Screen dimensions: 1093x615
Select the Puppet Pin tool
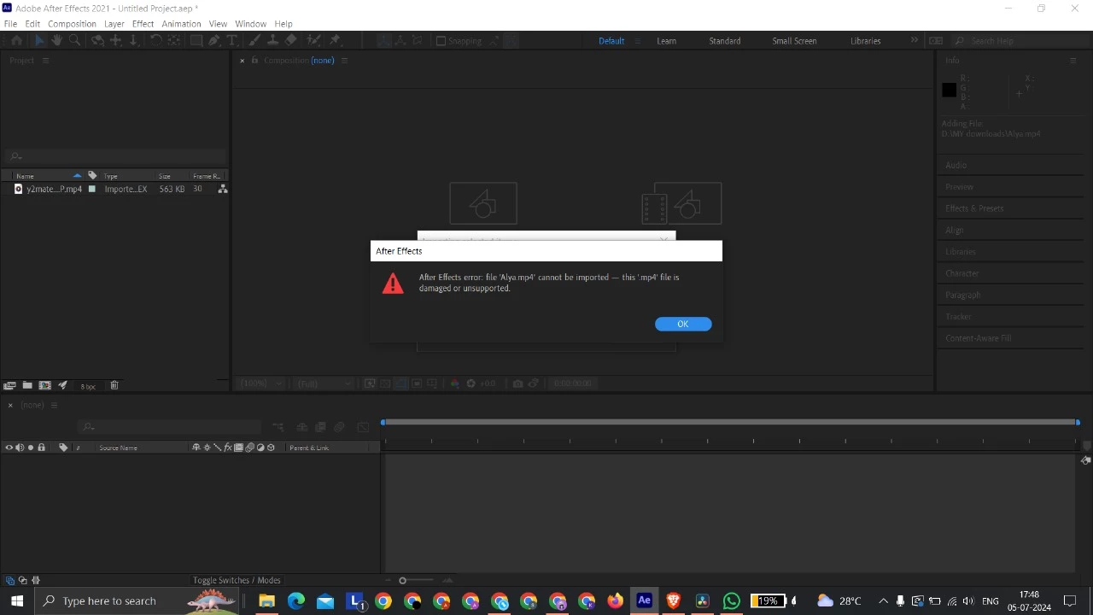[x=336, y=40]
